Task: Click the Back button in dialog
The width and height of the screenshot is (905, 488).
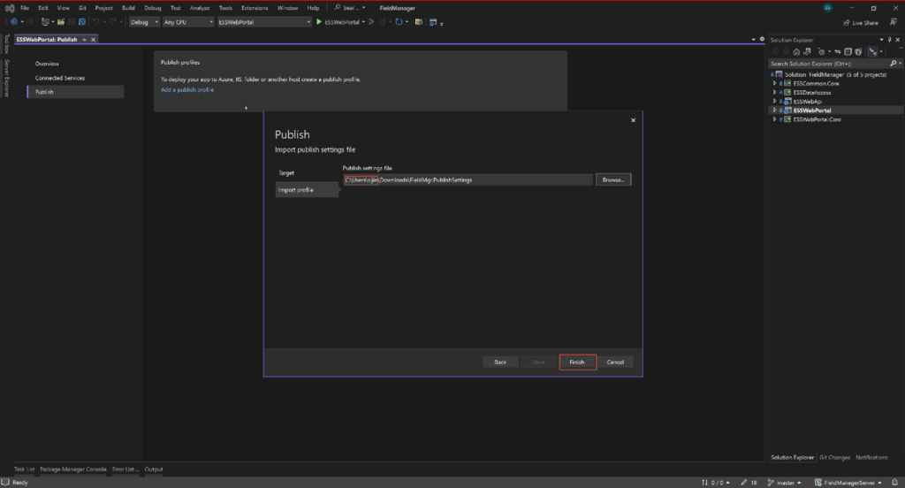Action: (500, 362)
